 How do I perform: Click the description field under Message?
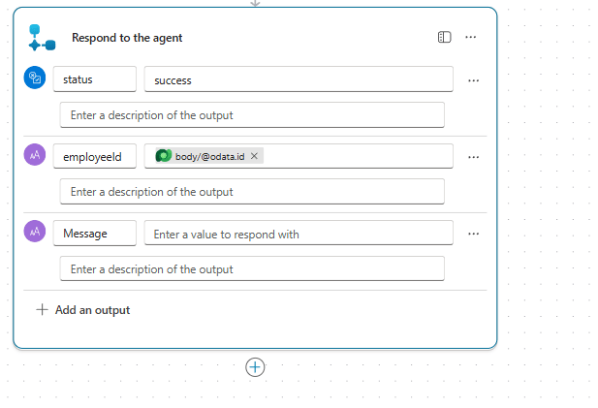point(252,268)
